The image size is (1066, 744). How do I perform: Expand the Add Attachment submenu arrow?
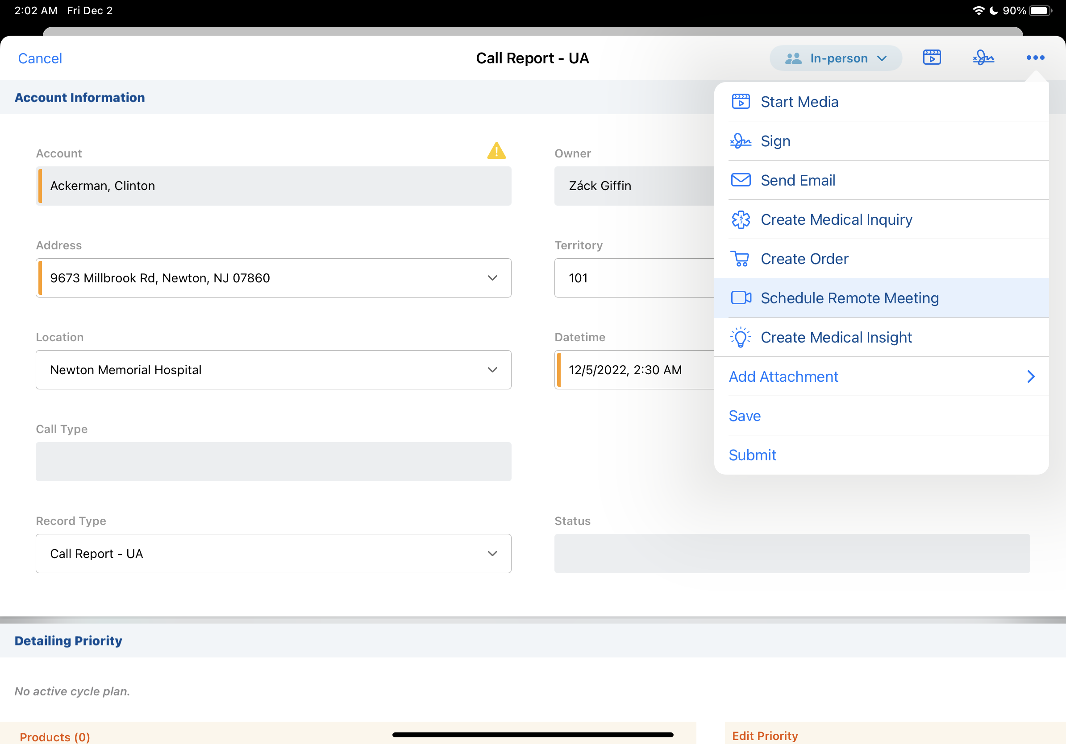click(1030, 376)
